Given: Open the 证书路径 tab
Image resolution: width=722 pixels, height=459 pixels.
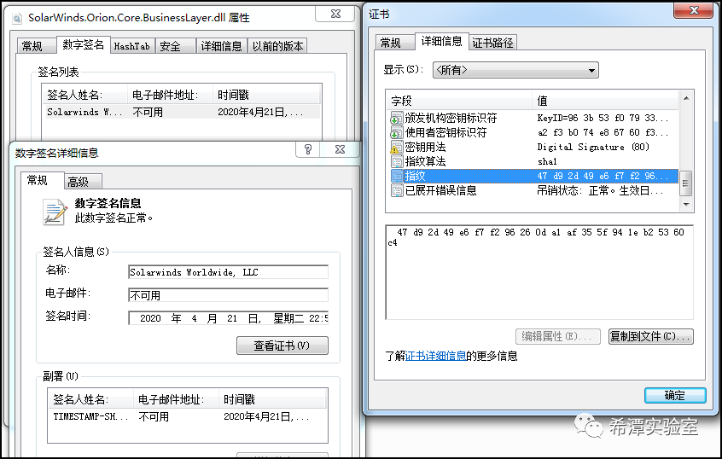Looking at the screenshot, I should (x=492, y=43).
